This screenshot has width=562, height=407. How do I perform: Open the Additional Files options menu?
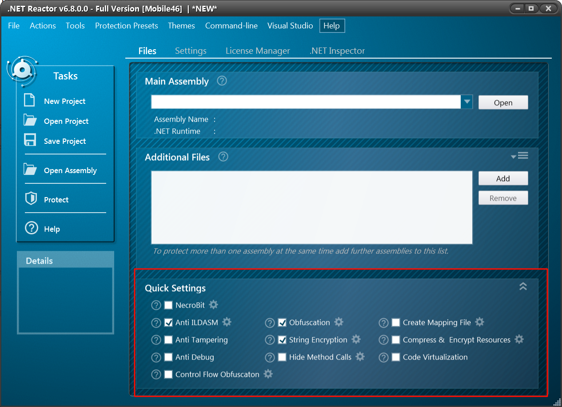(x=520, y=156)
